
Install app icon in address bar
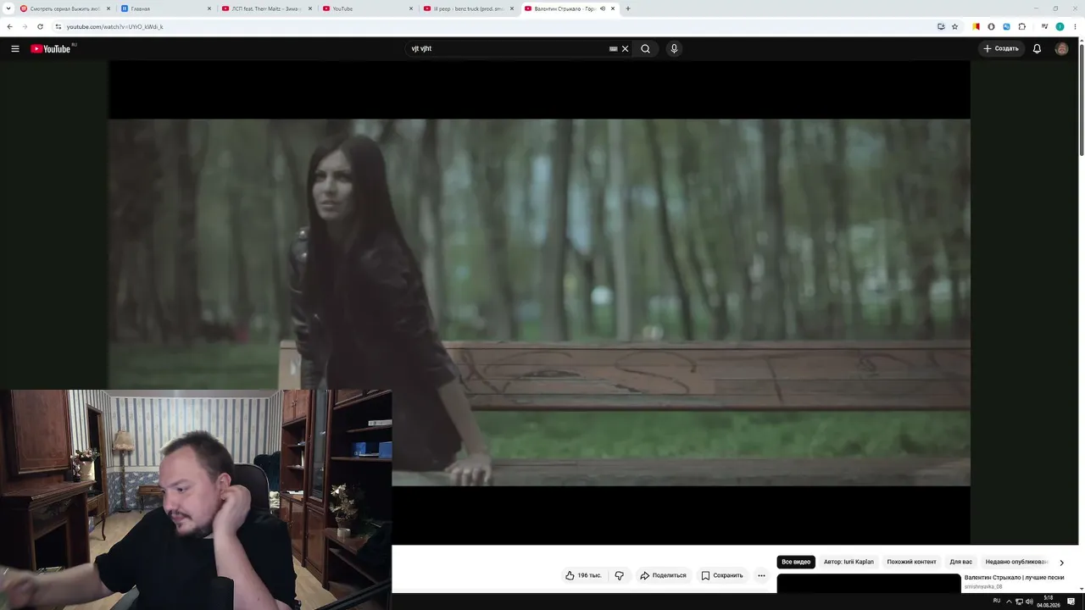(941, 26)
